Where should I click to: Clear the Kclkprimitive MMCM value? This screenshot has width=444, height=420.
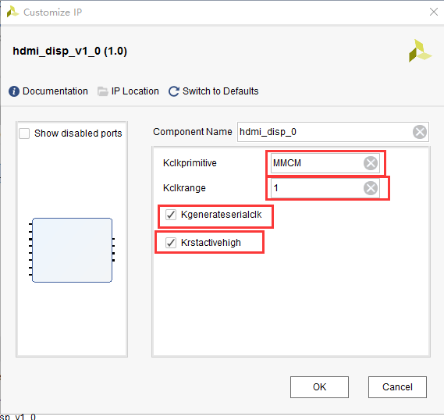click(x=371, y=163)
